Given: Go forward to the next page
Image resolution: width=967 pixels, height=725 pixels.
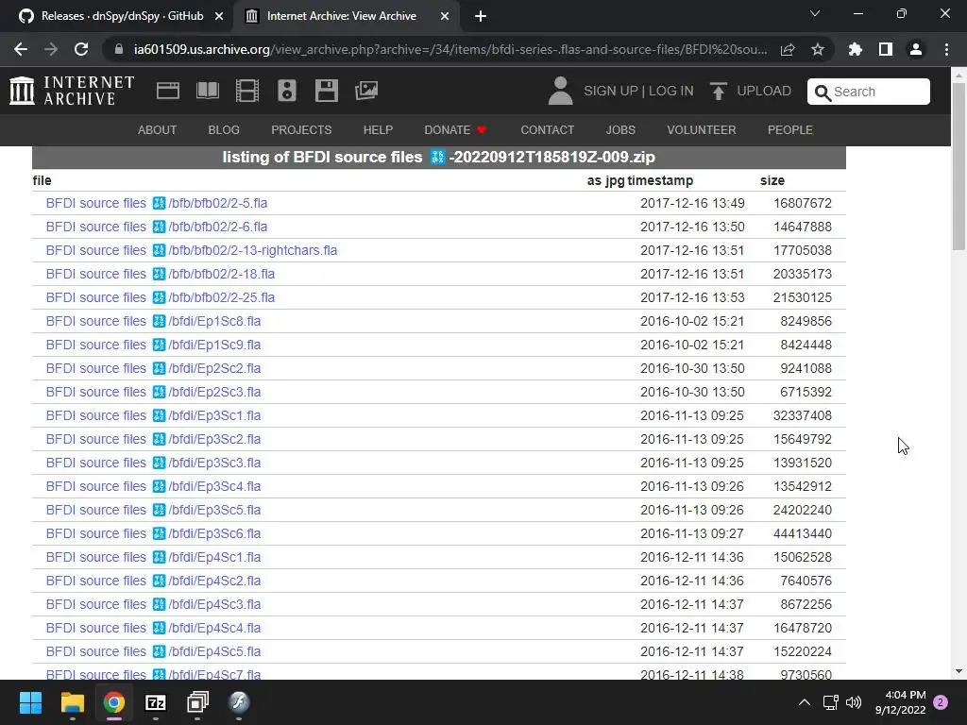Looking at the screenshot, I should click(x=51, y=49).
